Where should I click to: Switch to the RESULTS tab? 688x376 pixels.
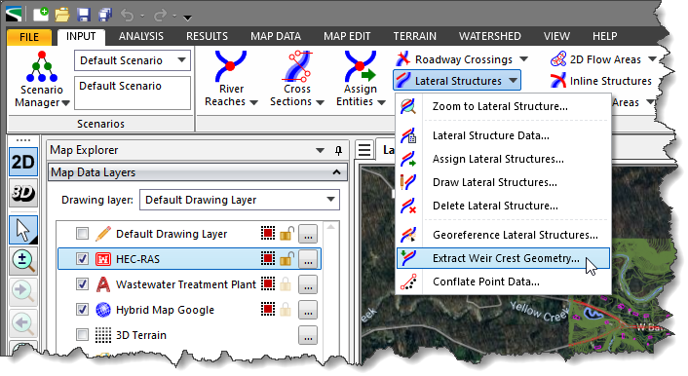point(207,36)
